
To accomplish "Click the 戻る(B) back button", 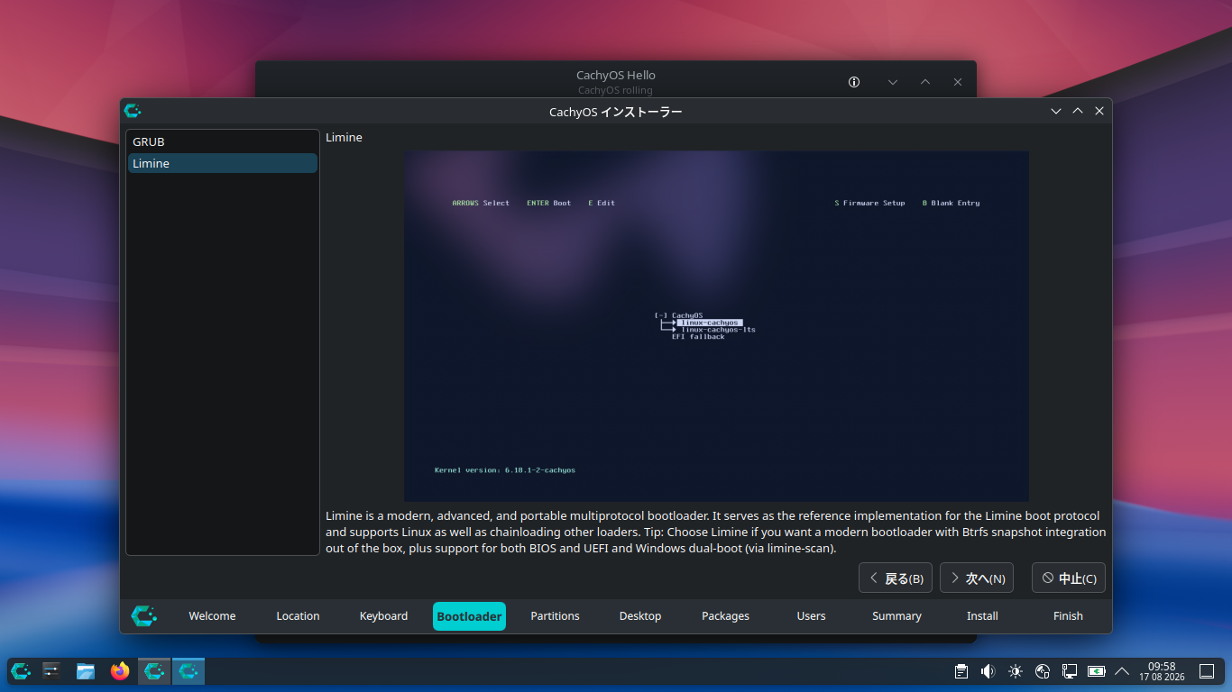I will (896, 578).
